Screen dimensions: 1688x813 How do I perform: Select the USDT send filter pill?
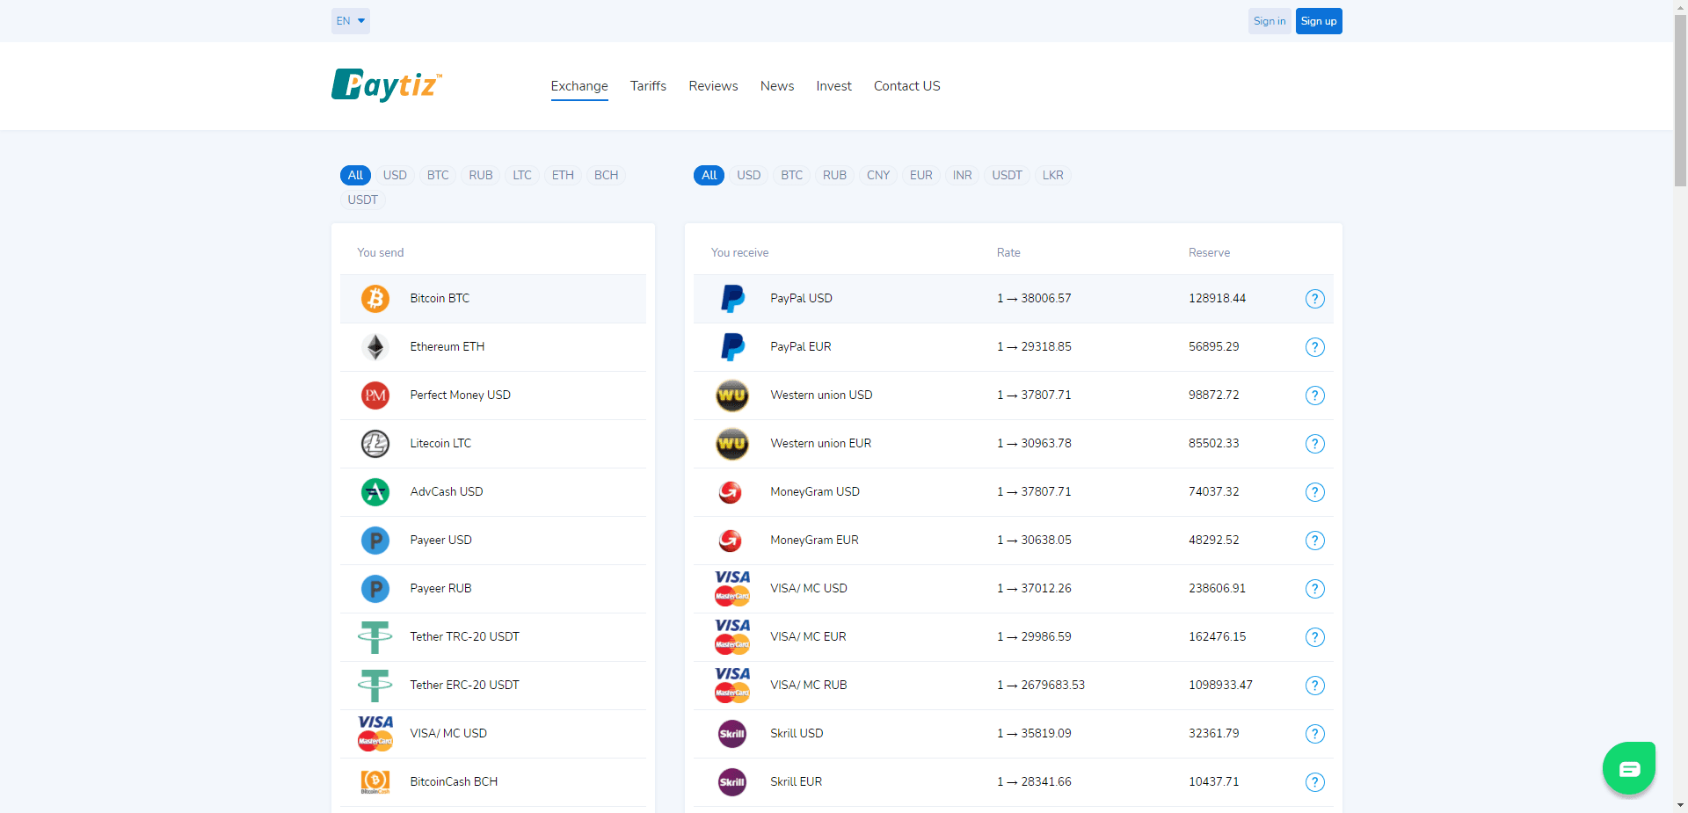(362, 200)
